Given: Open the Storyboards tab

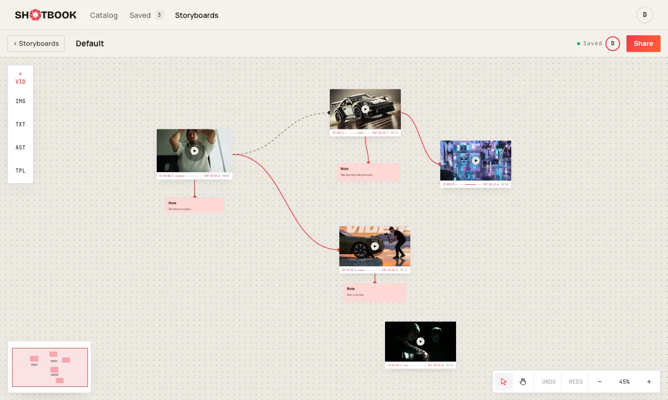Looking at the screenshot, I should click(x=197, y=15).
